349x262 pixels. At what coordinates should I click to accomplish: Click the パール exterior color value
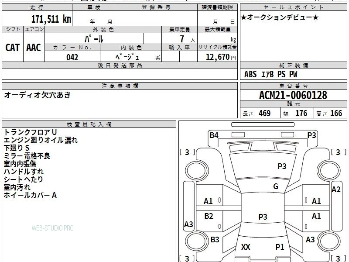point(94,39)
